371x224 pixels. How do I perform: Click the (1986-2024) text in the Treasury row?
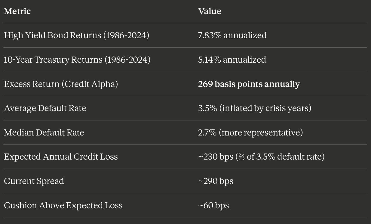127,60
